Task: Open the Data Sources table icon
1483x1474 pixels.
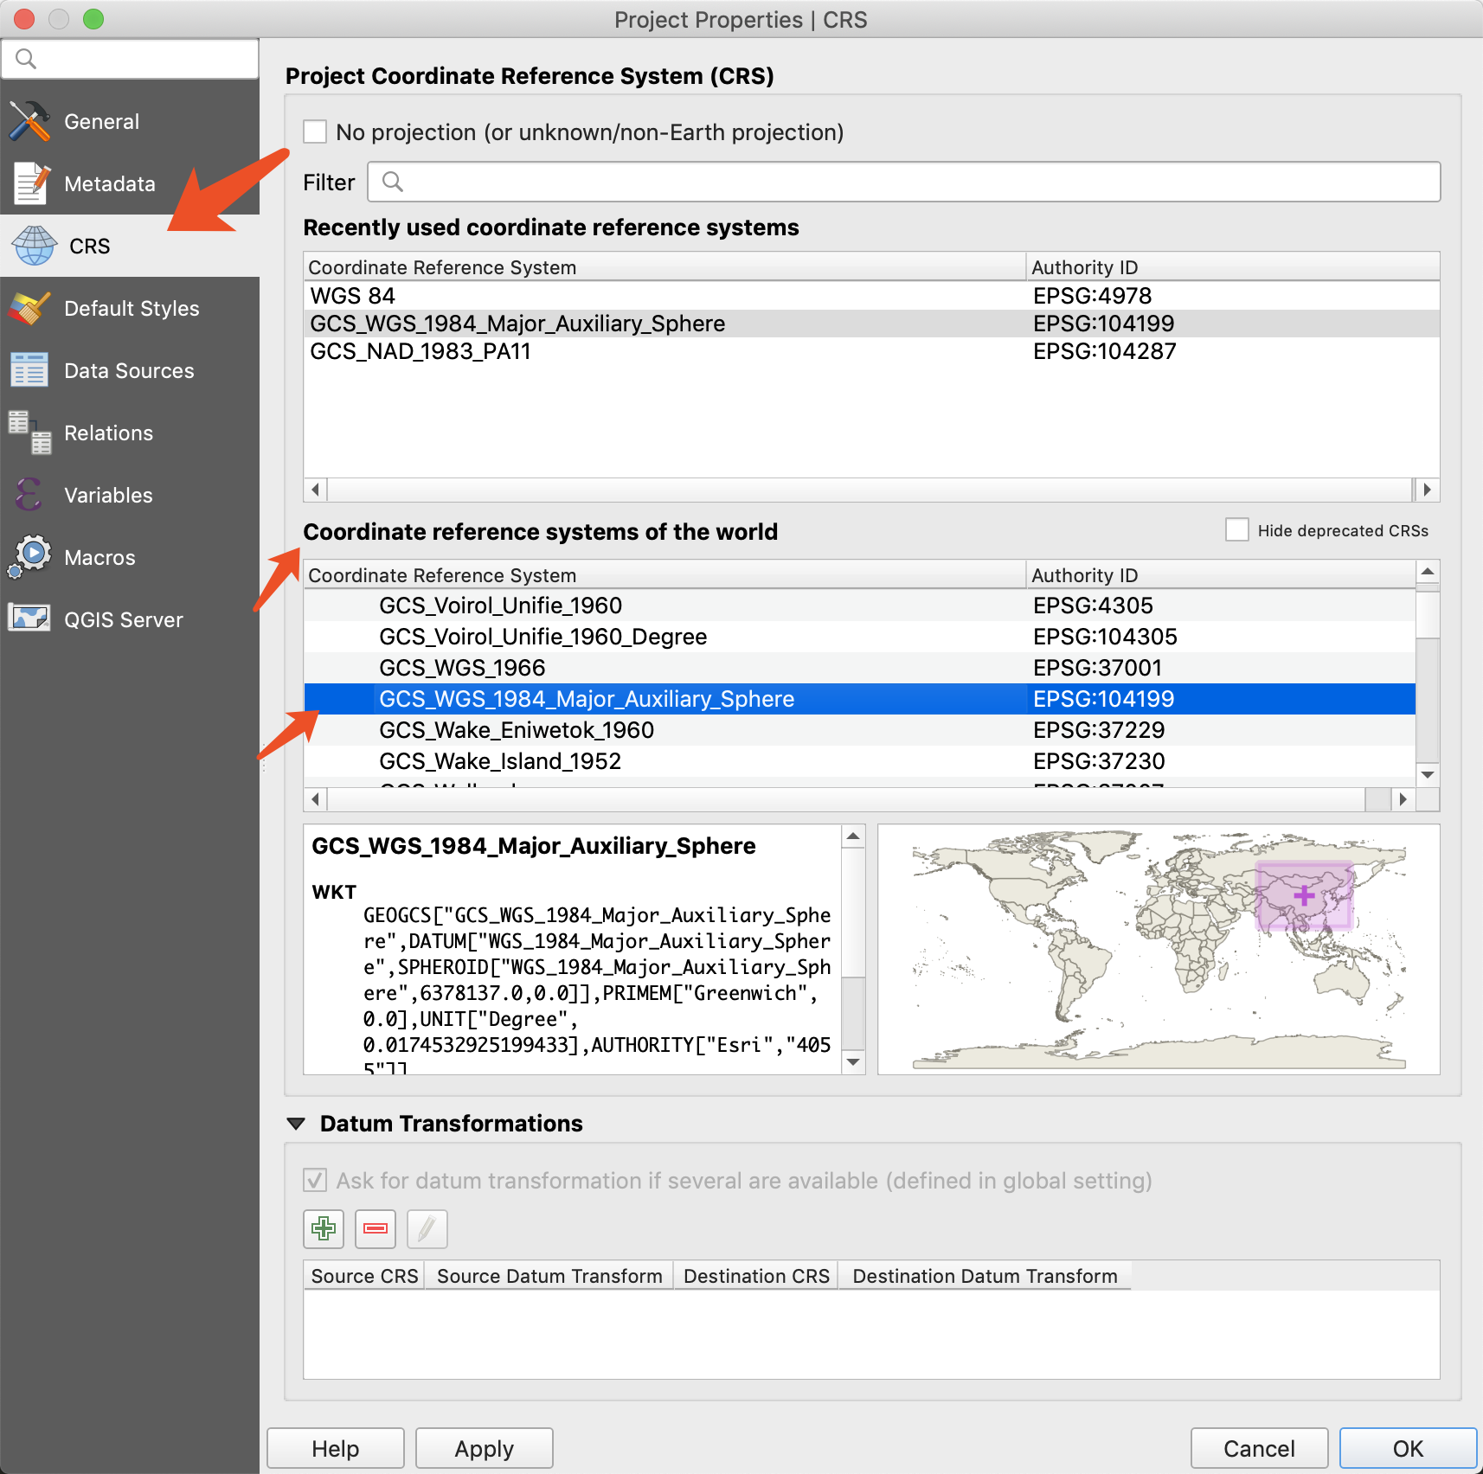Action: click(x=29, y=370)
